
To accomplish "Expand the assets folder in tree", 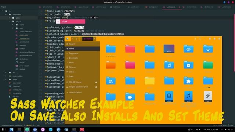I will click(13, 25).
